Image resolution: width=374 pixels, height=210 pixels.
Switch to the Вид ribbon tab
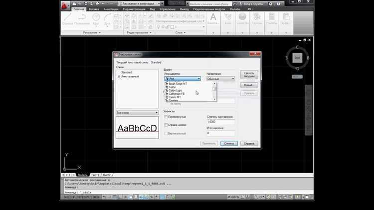tap(153, 9)
